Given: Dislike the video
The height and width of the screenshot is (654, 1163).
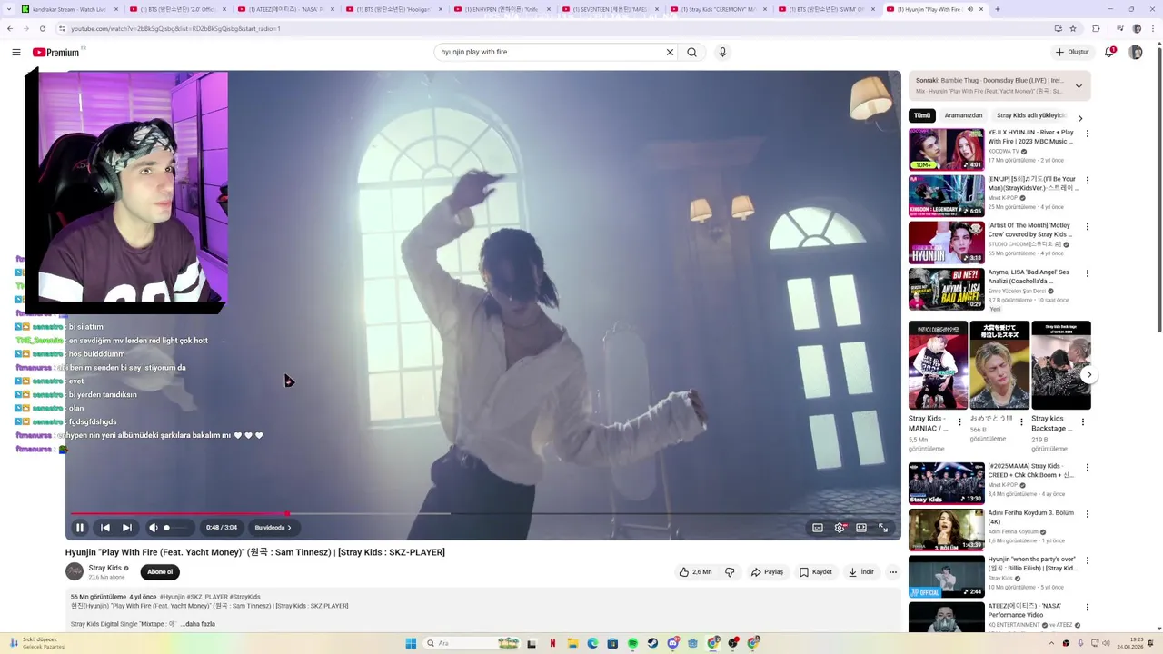Looking at the screenshot, I should [x=730, y=572].
